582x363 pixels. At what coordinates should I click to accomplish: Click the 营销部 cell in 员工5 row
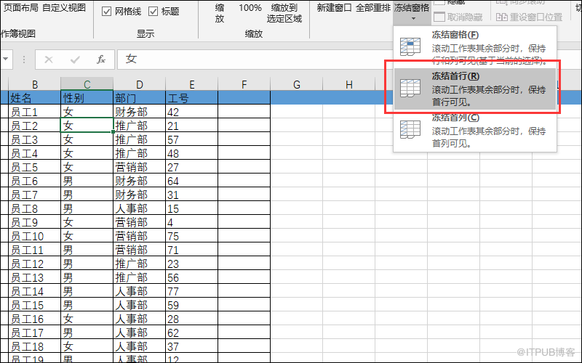[x=139, y=167]
